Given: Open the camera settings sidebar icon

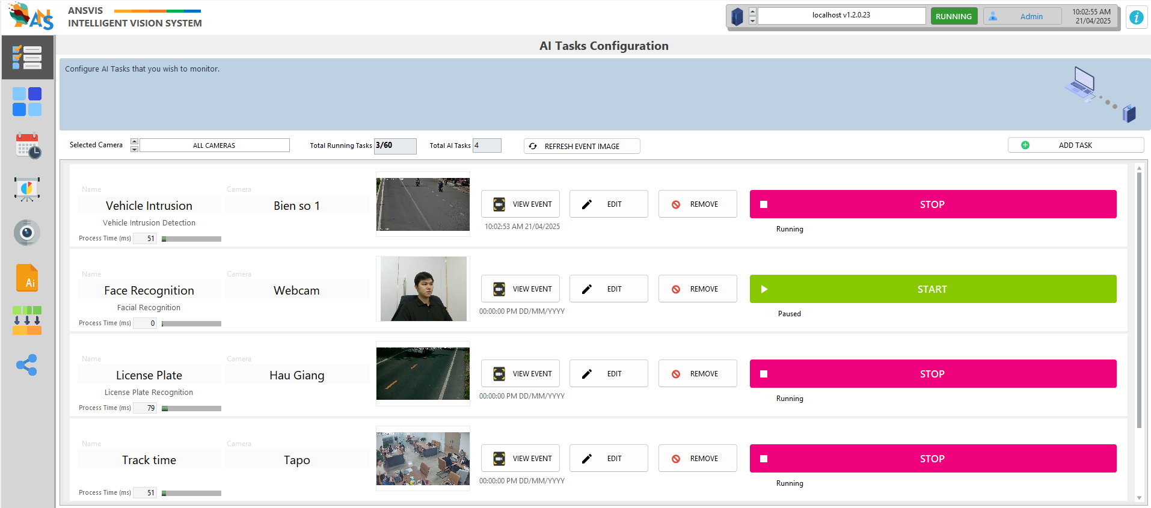Looking at the screenshot, I should (27, 233).
